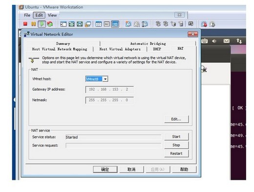Viewport: 254px width, 192px height.
Task: Click the full screen view toolbar icon
Action: click(x=72, y=24)
